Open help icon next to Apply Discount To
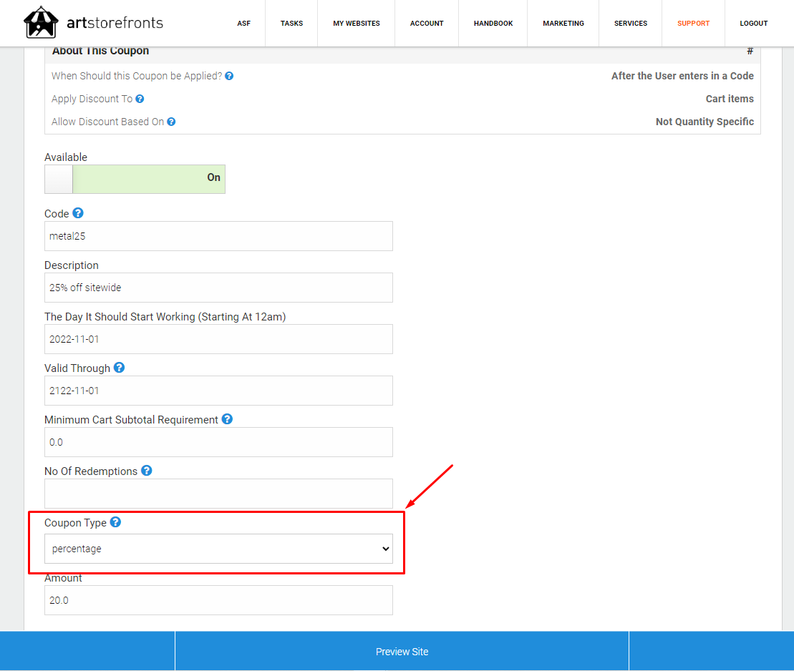The height and width of the screenshot is (671, 794). tap(140, 99)
